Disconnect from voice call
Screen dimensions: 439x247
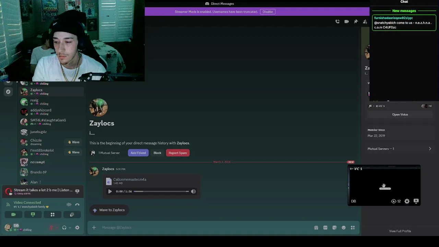pos(77,204)
